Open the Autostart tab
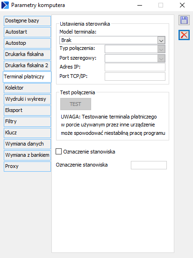 click(27, 32)
